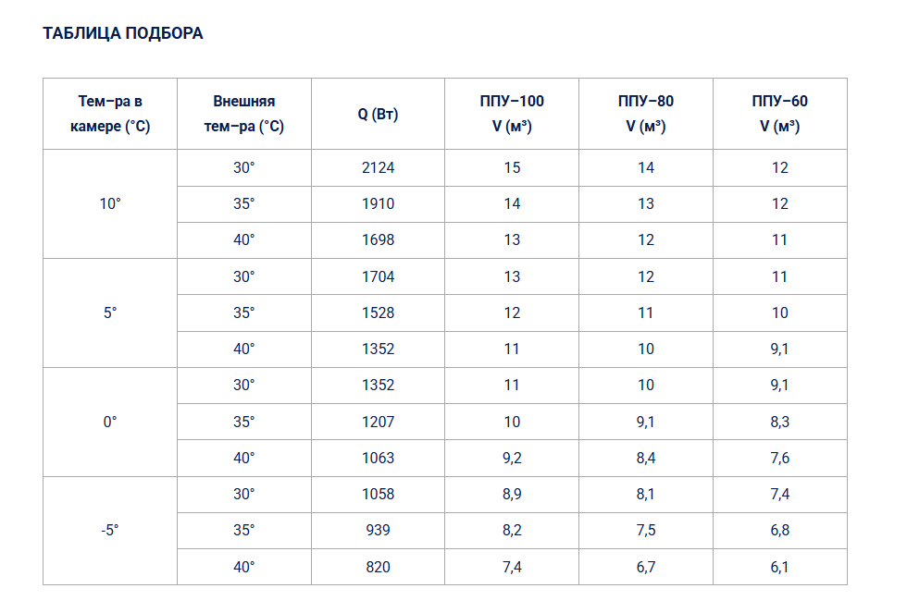Image resolution: width=907 pixels, height=613 pixels.
Task: Click the ППУ-100 value 9,2 cell
Action: pos(512,459)
